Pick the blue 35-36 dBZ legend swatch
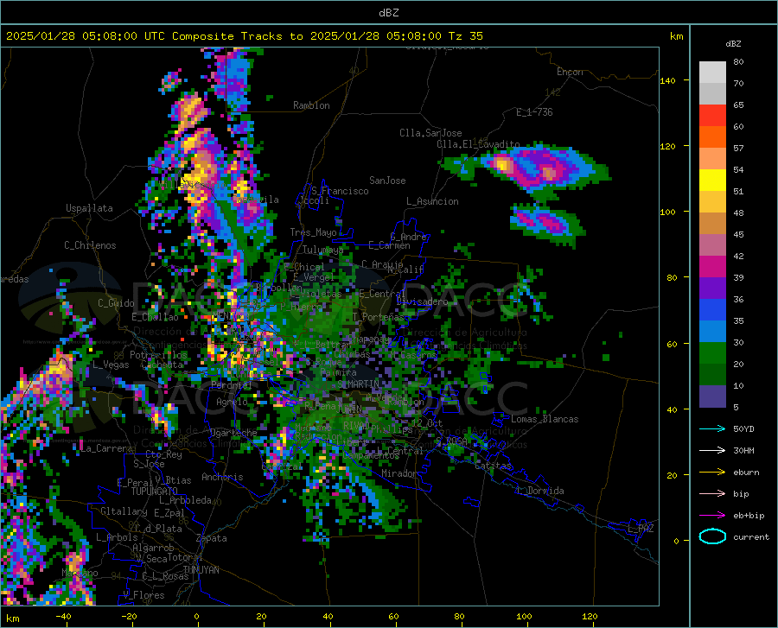 pyautogui.click(x=712, y=310)
